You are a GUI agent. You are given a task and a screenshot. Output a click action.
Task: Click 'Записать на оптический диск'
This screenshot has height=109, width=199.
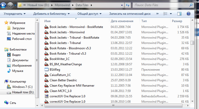pyautogui.click(x=130, y=14)
